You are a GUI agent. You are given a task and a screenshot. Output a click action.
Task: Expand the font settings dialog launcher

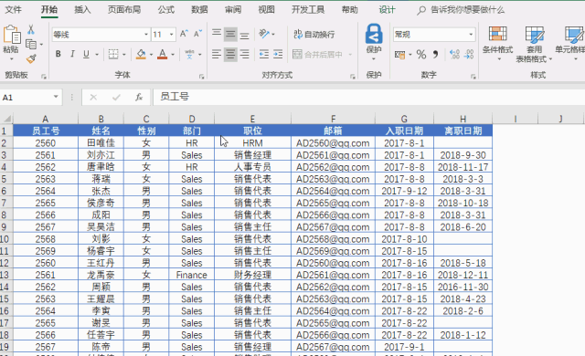[x=201, y=77]
